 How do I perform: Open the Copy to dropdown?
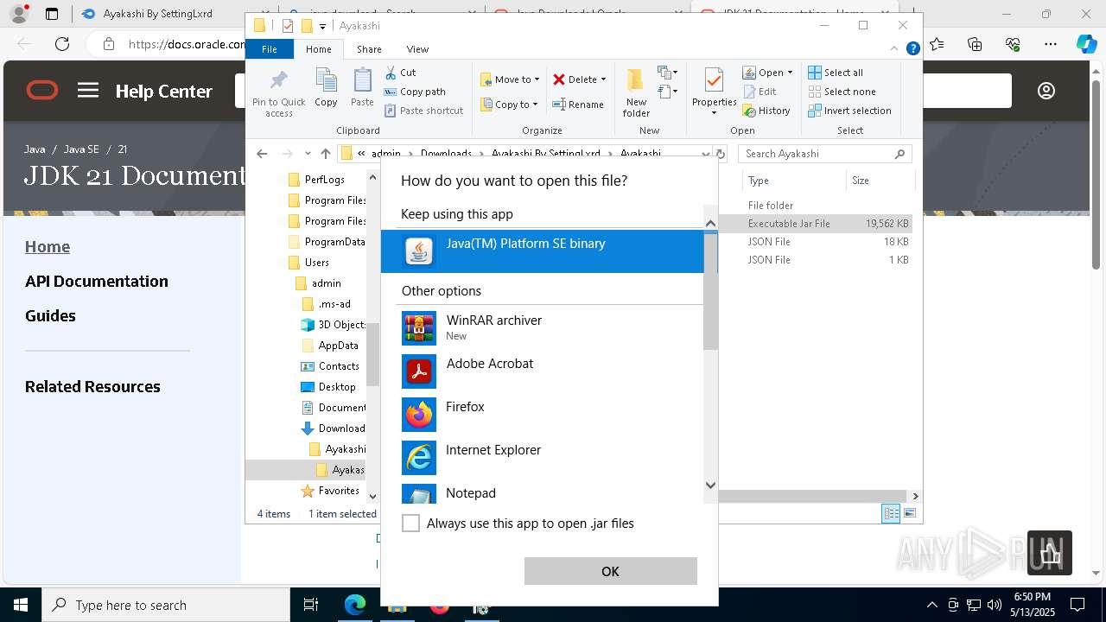pyautogui.click(x=509, y=105)
